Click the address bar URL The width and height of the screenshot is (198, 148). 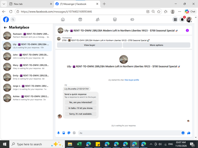click(x=56, y=11)
